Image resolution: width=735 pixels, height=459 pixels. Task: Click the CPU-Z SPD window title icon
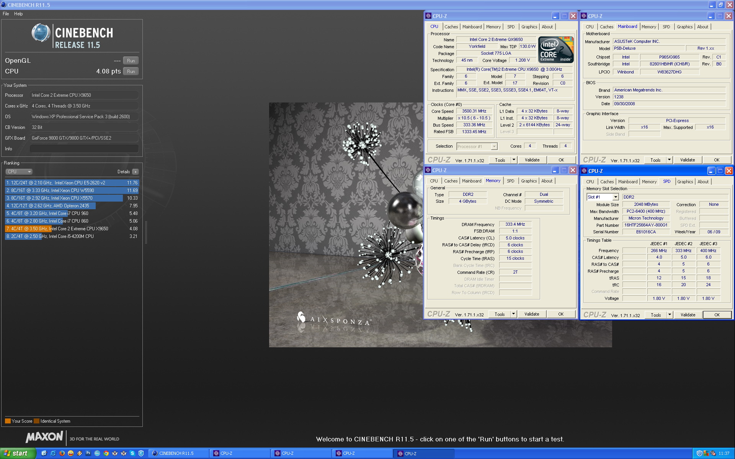[584, 171]
